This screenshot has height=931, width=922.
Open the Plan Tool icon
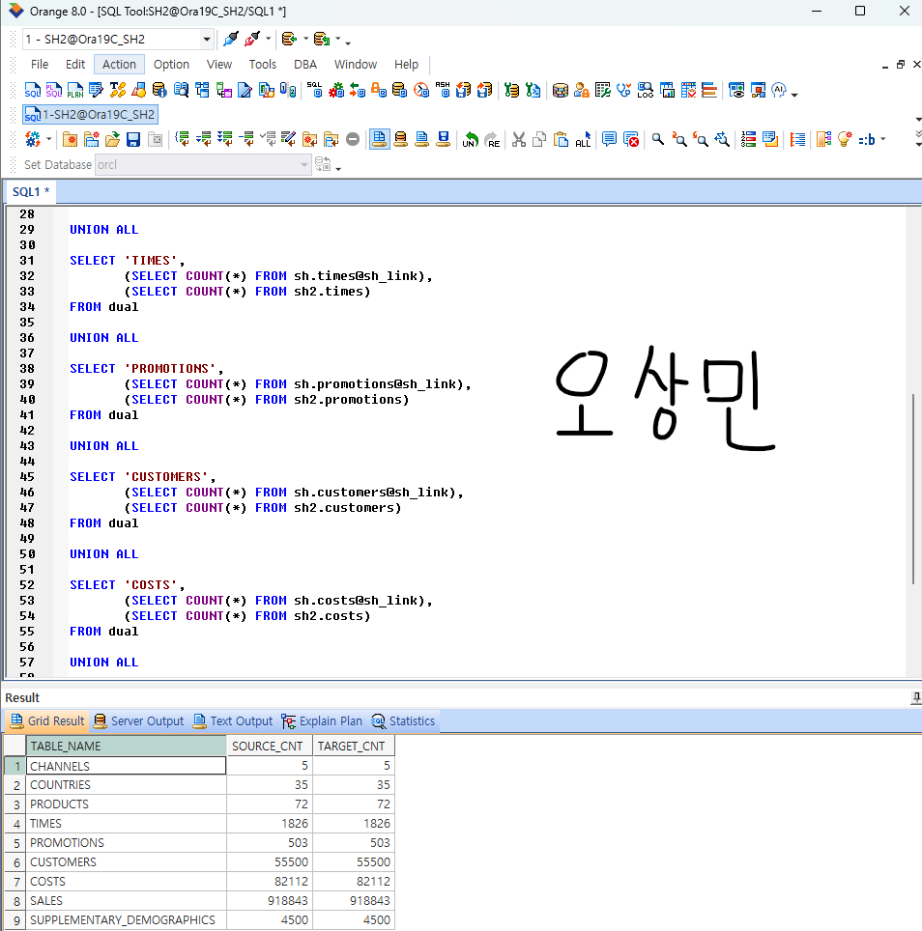(74, 90)
